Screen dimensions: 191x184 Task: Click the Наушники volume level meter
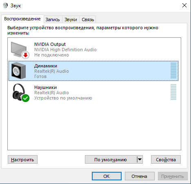pos(173,92)
